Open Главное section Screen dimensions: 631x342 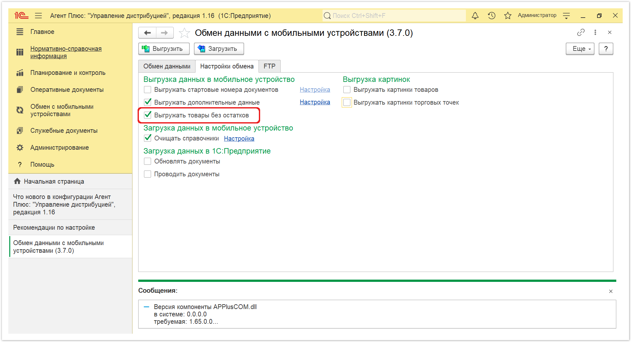(x=42, y=32)
